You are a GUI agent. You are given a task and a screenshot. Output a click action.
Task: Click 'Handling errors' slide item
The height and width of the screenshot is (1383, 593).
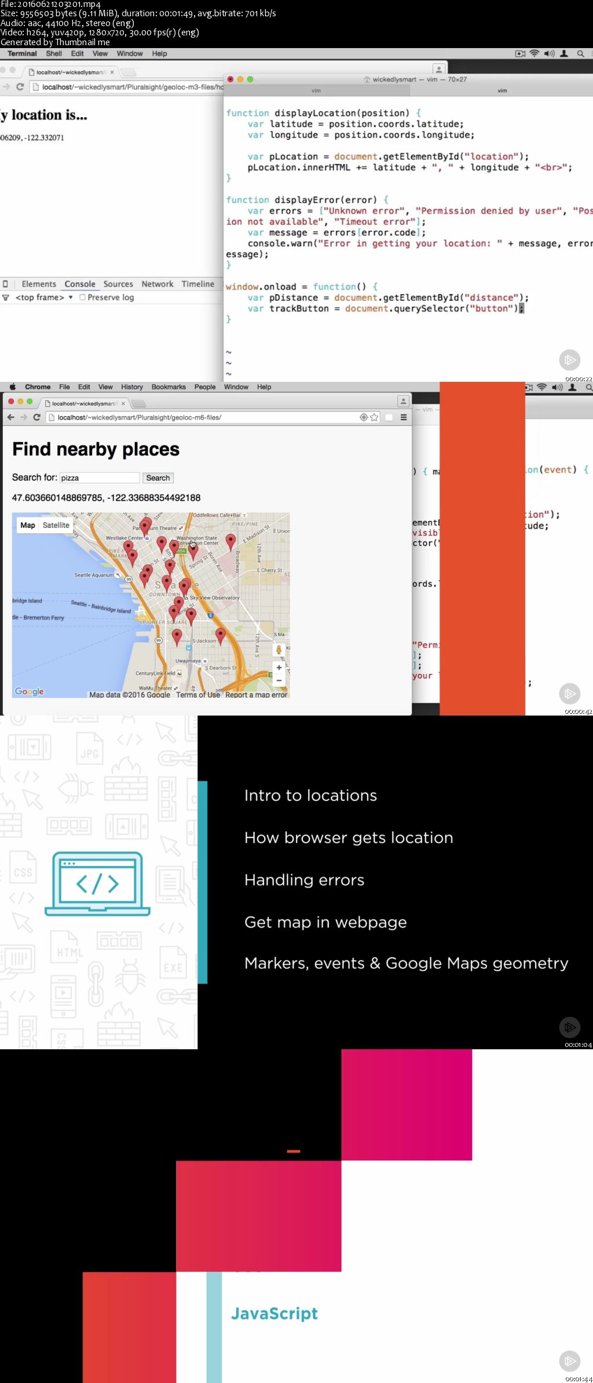click(x=304, y=880)
